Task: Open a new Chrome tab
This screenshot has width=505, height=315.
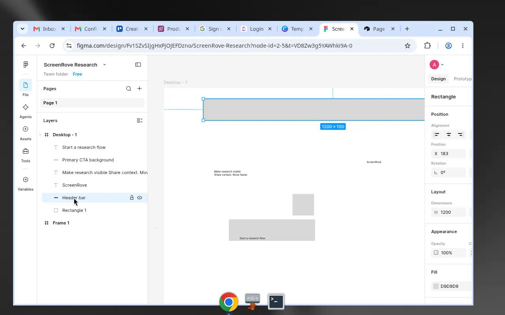Action: click(407, 29)
